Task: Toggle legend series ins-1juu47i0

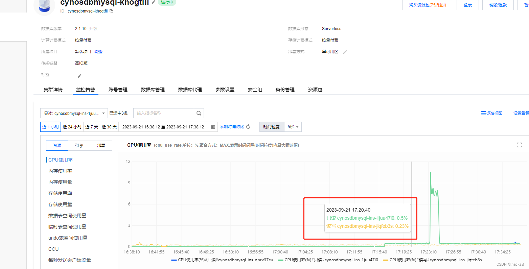Action: (x=328, y=260)
